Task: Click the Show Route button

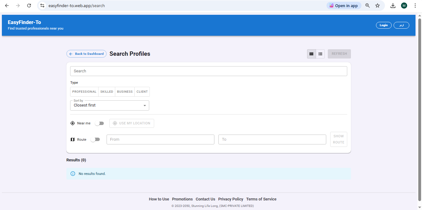Action: point(339,139)
